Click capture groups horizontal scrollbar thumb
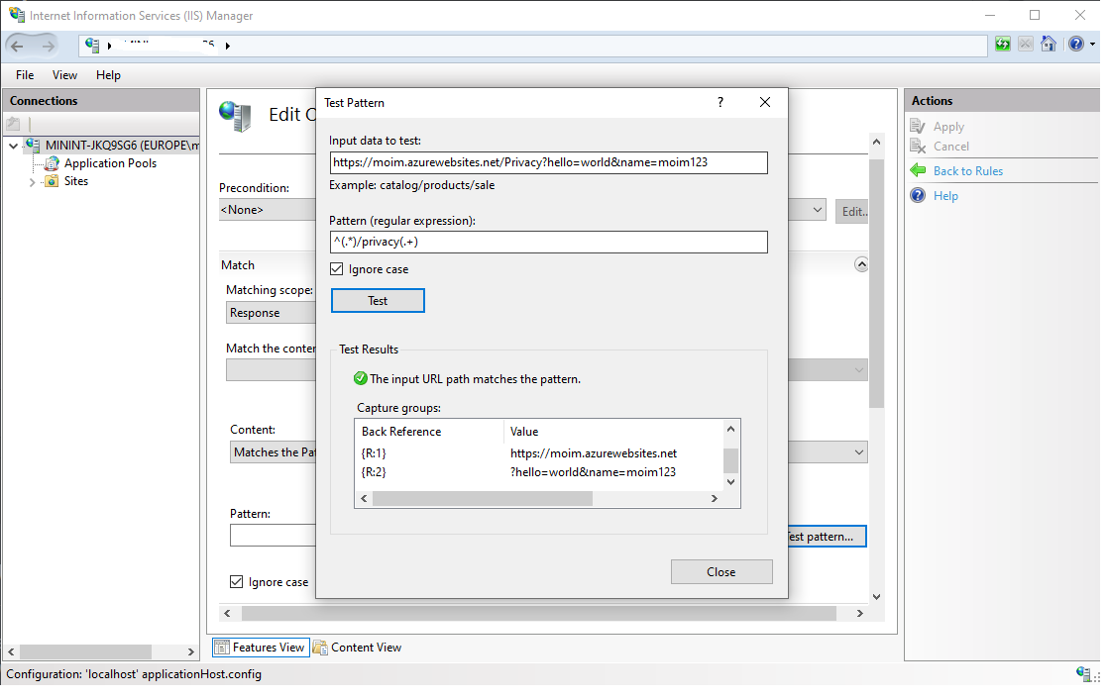Image resolution: width=1108 pixels, height=699 pixels. [x=483, y=498]
